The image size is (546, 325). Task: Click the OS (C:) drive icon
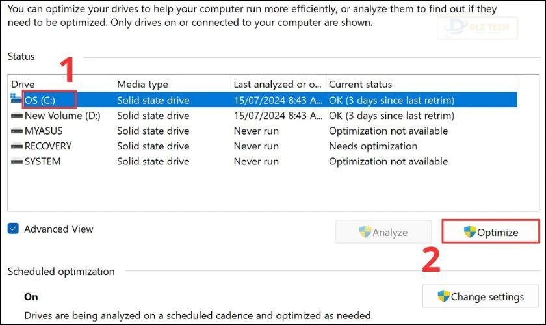(x=16, y=99)
